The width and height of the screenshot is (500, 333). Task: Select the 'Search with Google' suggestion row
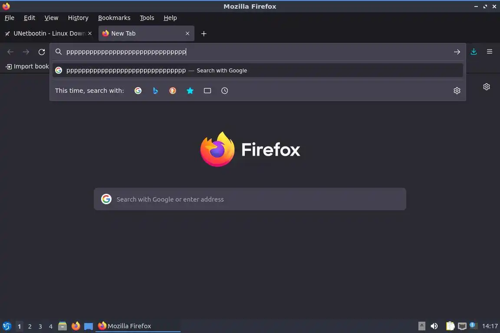pyautogui.click(x=258, y=70)
